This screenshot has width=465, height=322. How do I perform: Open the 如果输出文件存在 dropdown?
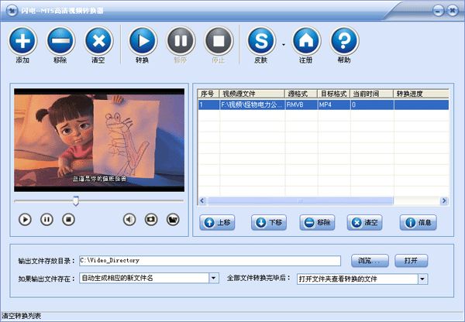[x=213, y=279]
